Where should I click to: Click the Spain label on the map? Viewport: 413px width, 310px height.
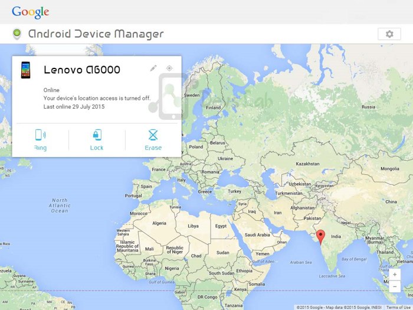pos(146,187)
